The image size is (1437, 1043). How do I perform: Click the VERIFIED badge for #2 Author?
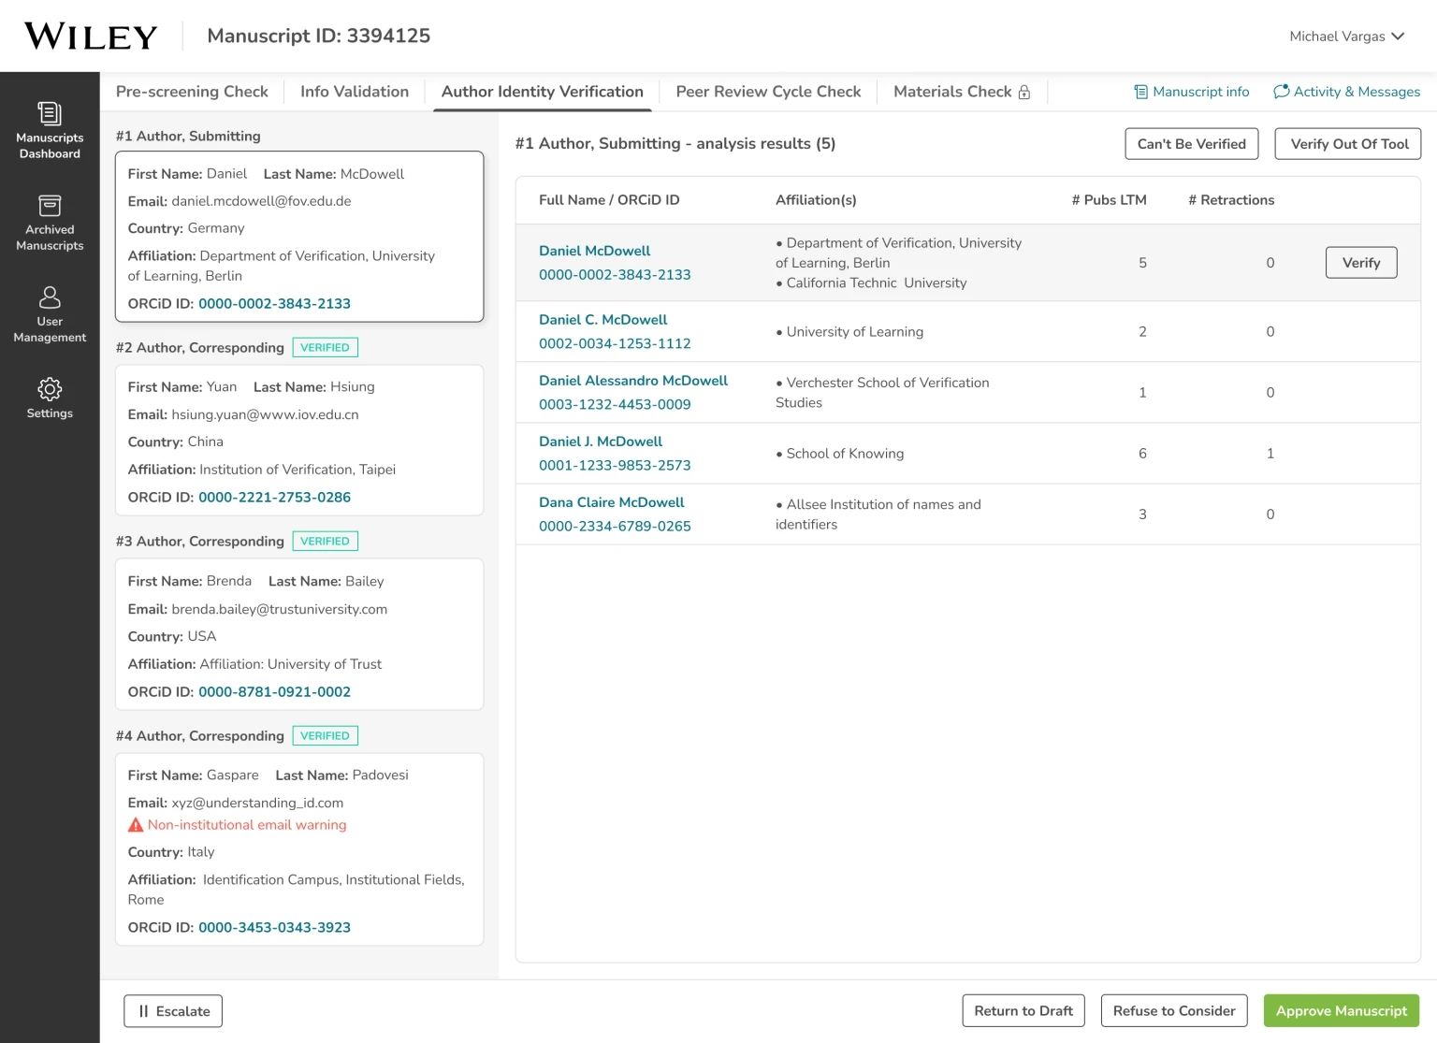pos(325,347)
